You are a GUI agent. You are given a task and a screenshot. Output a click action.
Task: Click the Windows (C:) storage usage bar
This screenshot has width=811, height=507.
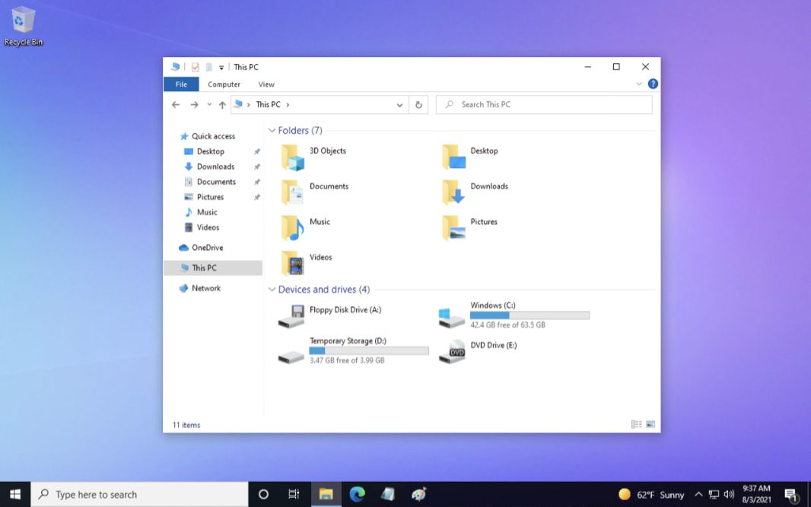[530, 315]
